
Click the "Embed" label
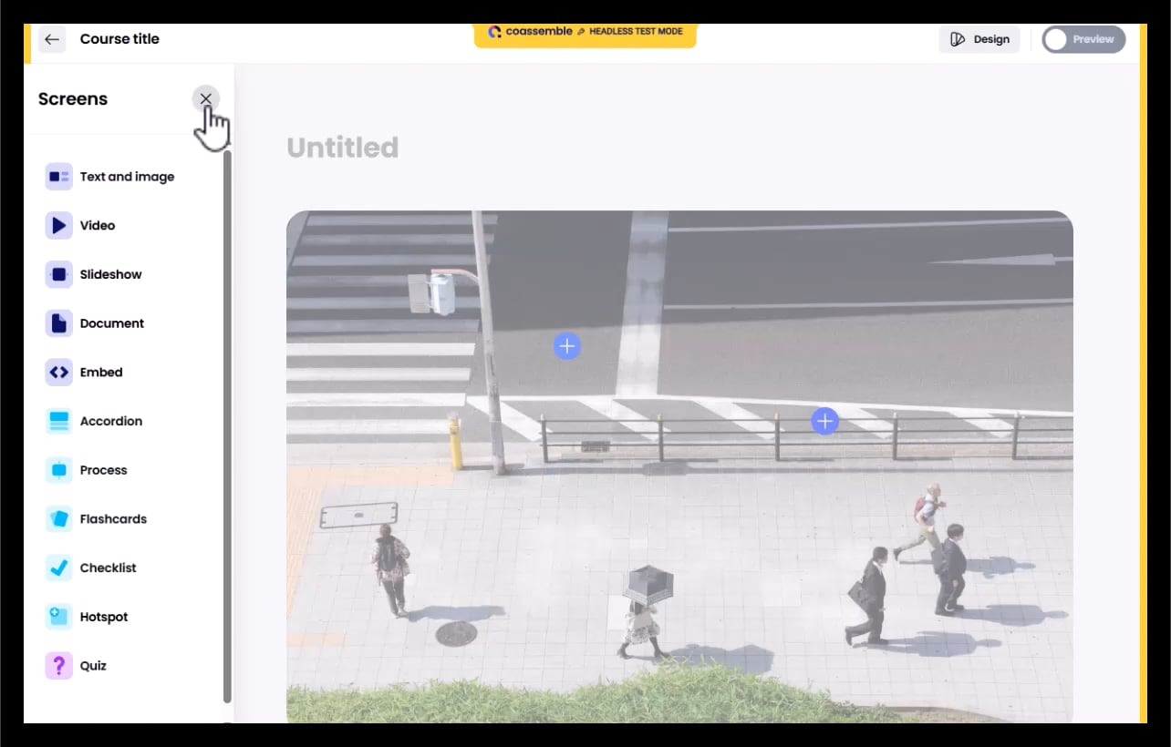click(101, 372)
